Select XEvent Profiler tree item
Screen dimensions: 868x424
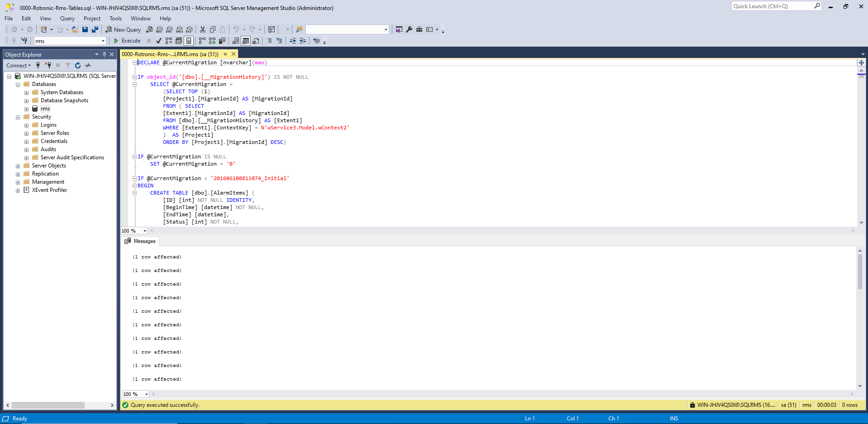(49, 190)
